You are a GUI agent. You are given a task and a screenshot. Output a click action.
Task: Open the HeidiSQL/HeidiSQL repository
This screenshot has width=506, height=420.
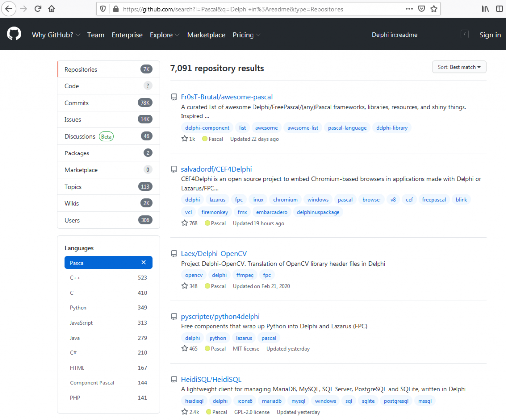point(211,380)
